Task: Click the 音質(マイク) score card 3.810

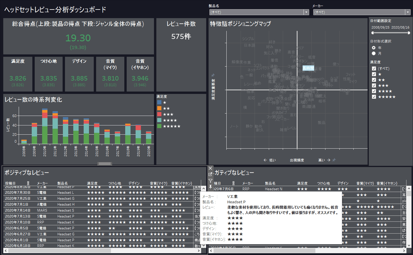Action: (x=110, y=74)
